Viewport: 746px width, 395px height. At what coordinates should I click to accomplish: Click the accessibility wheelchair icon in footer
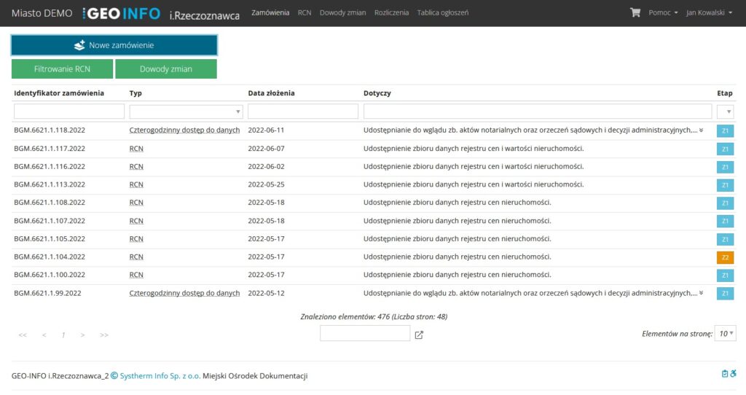[733, 374]
